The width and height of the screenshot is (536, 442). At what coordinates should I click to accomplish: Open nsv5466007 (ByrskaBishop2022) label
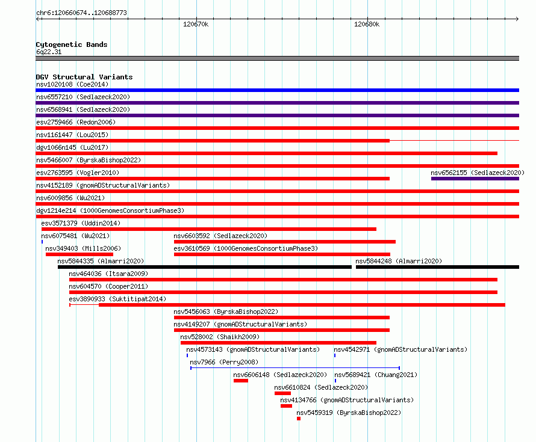[x=89, y=160]
